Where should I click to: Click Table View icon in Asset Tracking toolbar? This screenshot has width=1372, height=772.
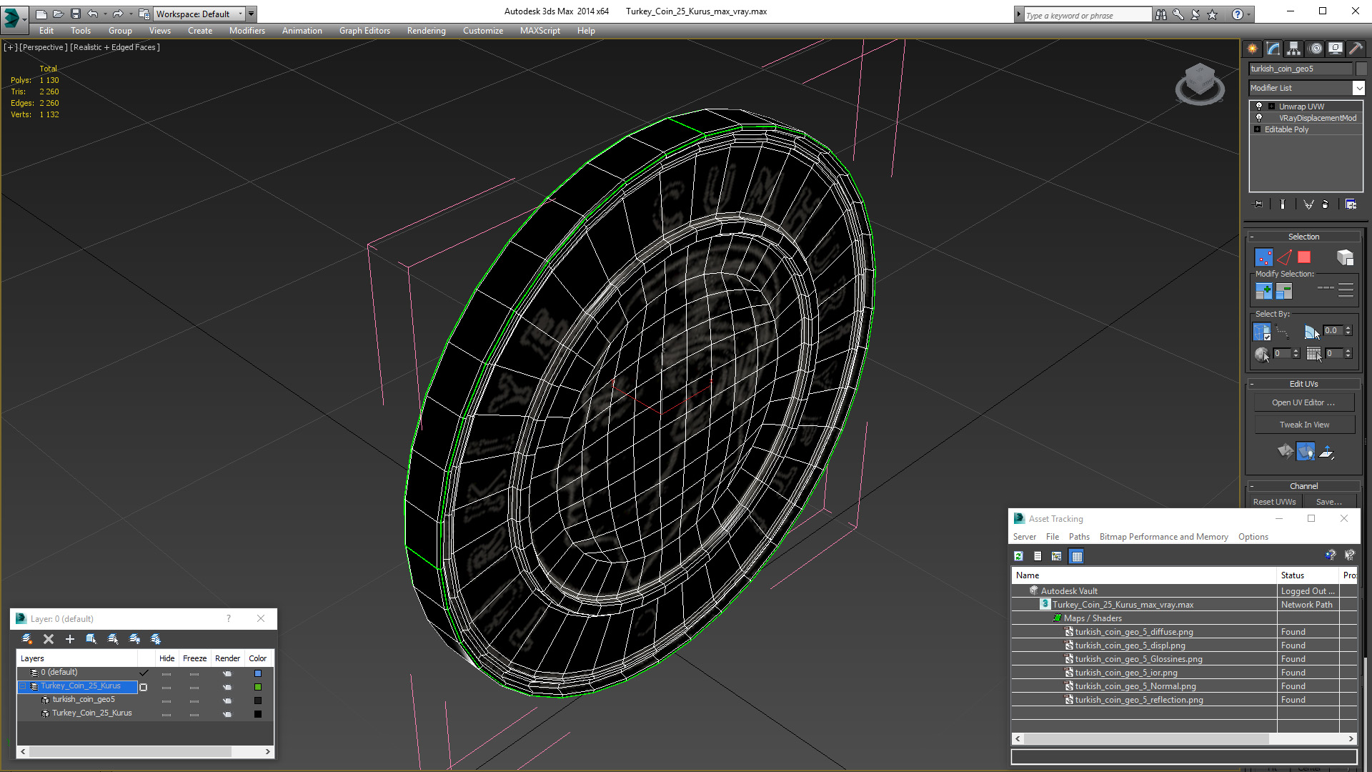pos(1077,556)
